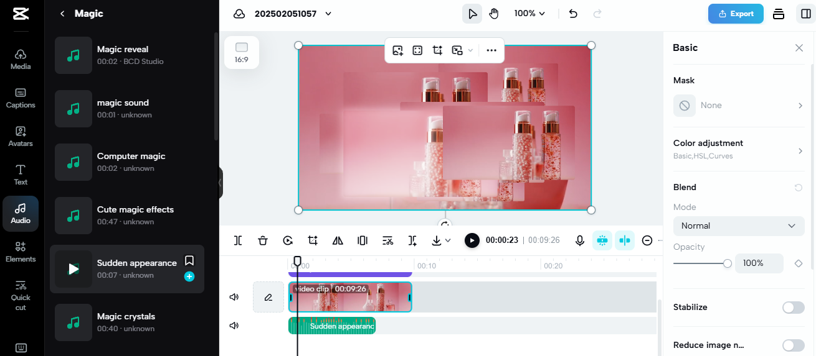Open the Quick cut tool
The width and height of the screenshot is (816, 356).
pos(21,294)
